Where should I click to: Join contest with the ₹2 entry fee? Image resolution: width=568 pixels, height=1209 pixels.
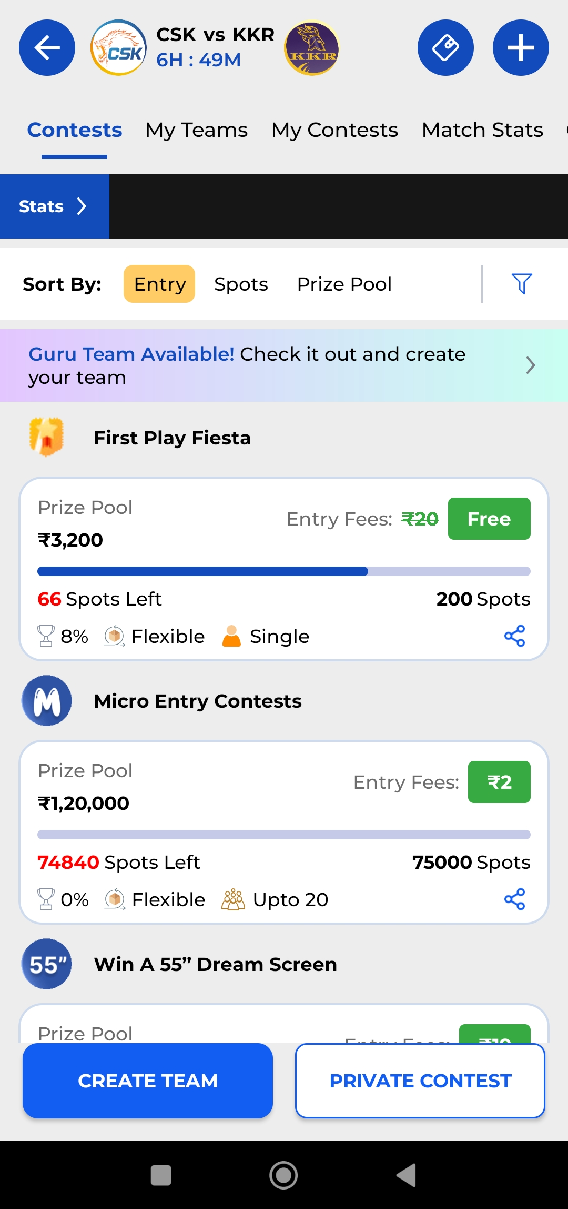point(499,782)
